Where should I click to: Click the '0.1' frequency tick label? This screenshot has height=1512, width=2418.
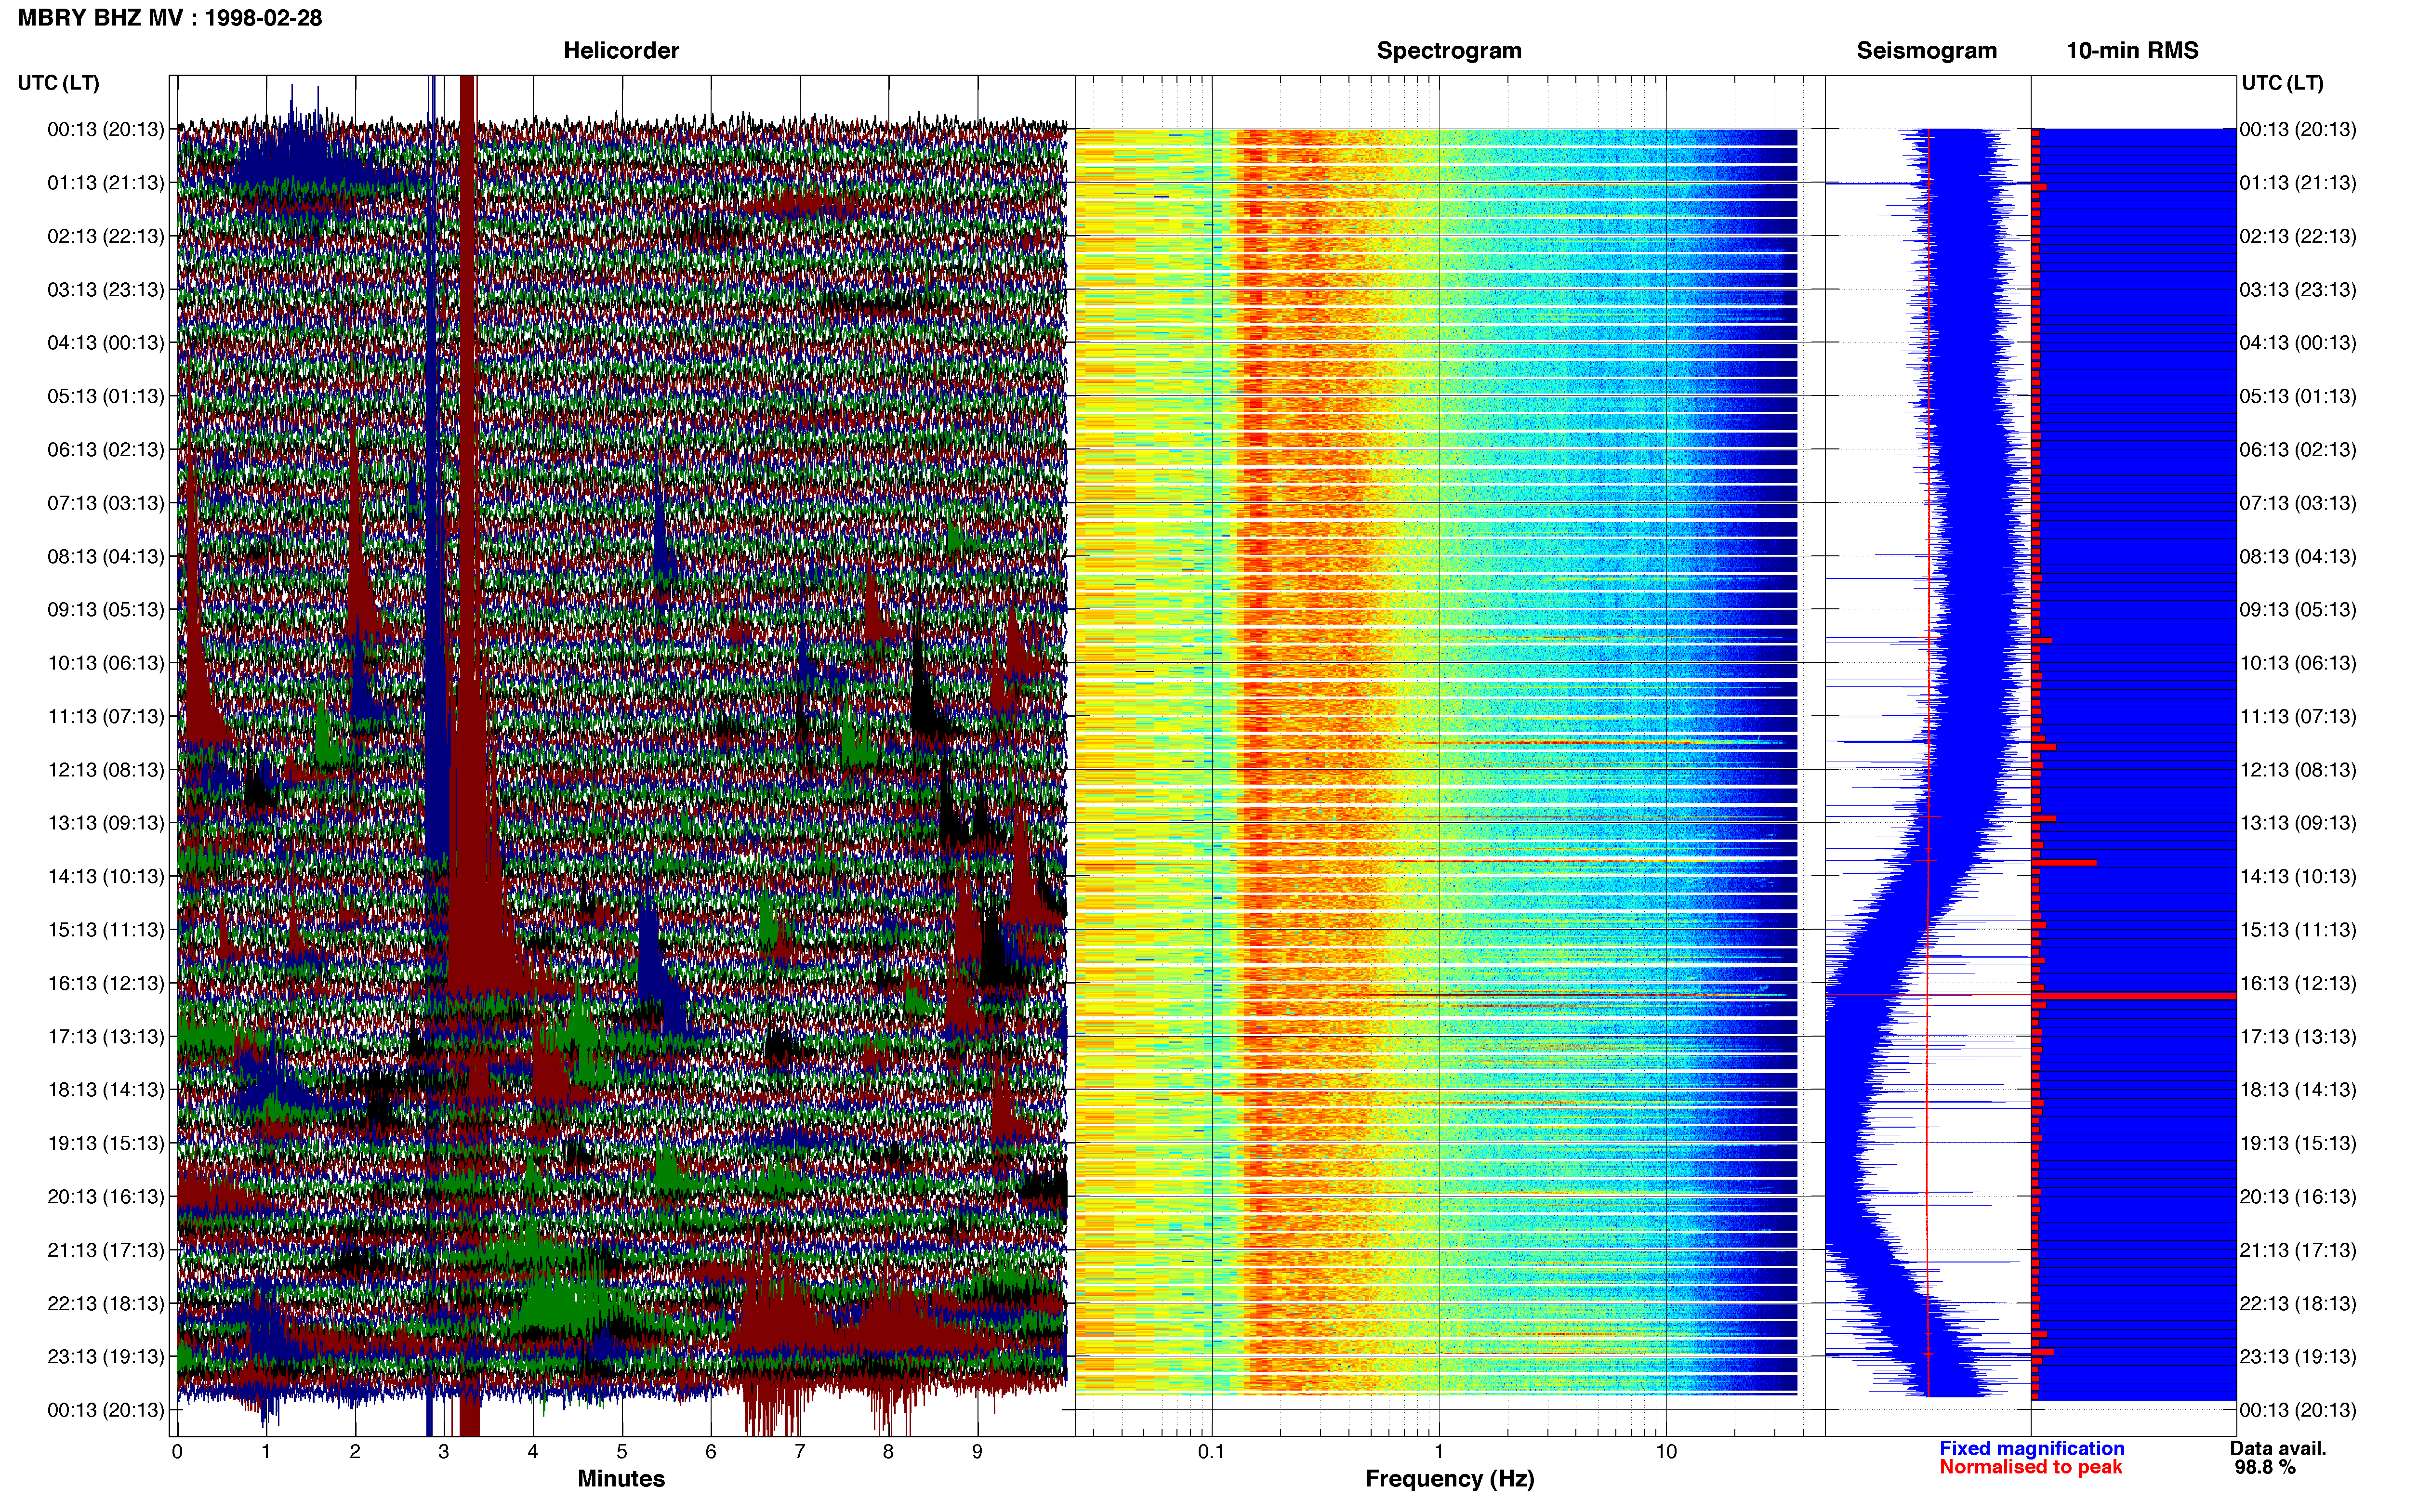point(1211,1452)
